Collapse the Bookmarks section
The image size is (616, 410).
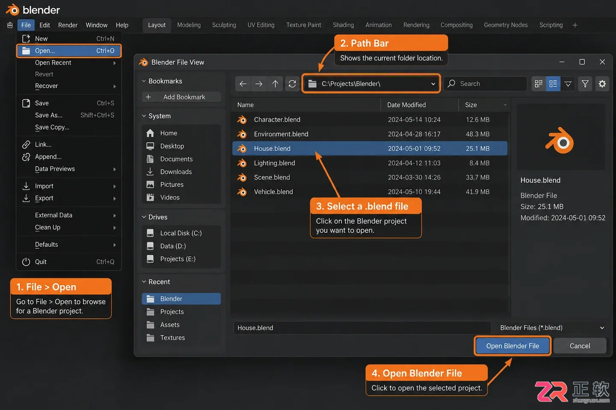(x=144, y=81)
